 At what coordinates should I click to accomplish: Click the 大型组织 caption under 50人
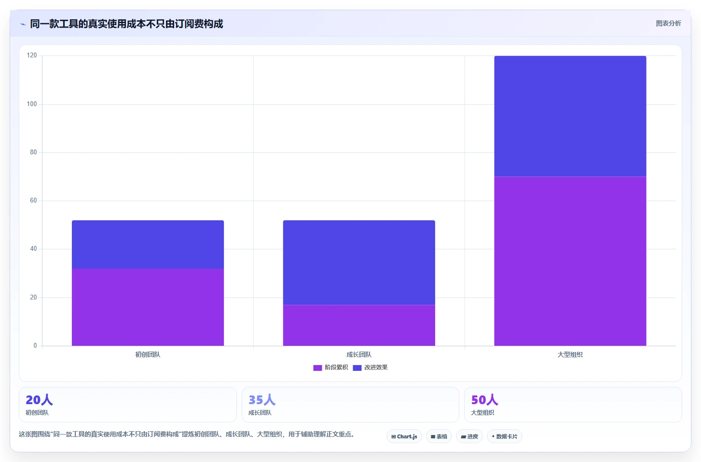coord(482,413)
